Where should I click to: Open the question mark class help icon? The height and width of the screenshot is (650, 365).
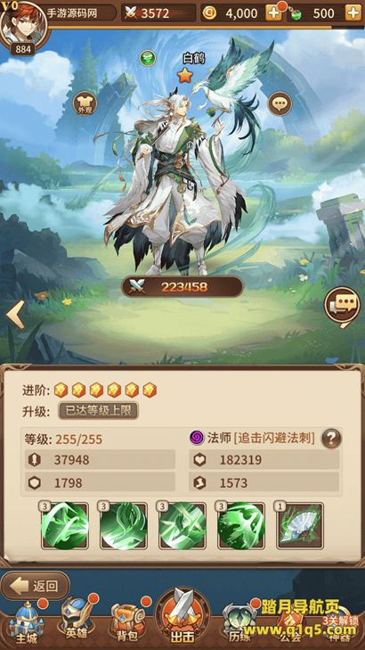(x=331, y=438)
